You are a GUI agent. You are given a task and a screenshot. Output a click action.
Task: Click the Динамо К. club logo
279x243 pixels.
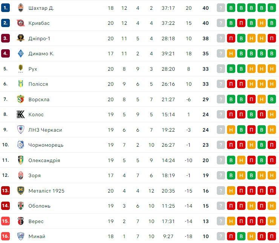click(x=21, y=53)
